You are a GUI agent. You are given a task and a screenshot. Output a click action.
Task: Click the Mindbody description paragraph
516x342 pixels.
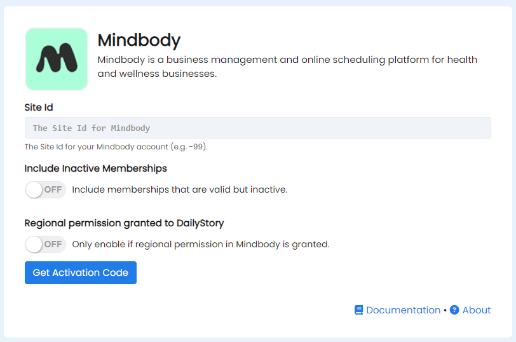coord(287,67)
